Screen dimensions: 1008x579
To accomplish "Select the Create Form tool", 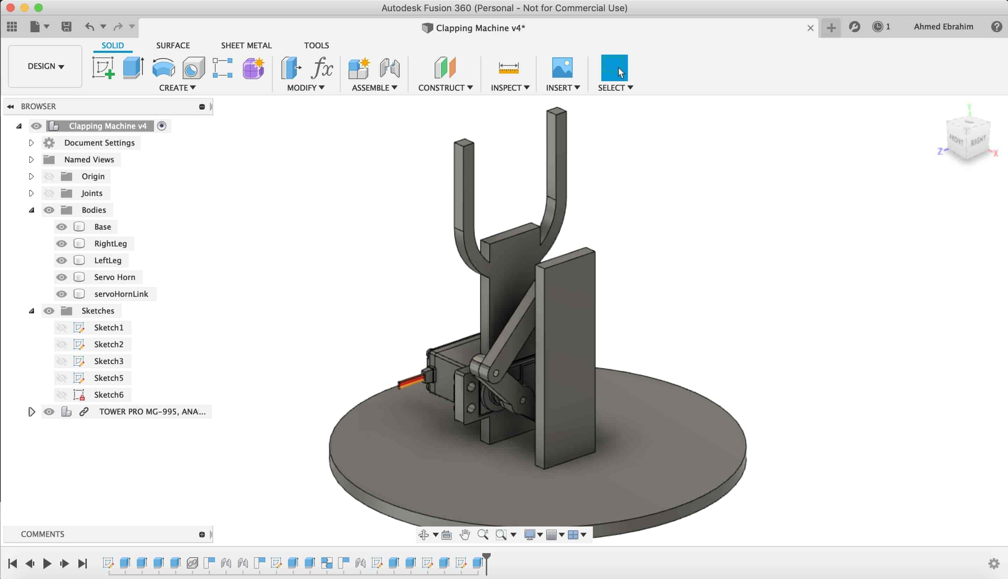I will pyautogui.click(x=254, y=68).
